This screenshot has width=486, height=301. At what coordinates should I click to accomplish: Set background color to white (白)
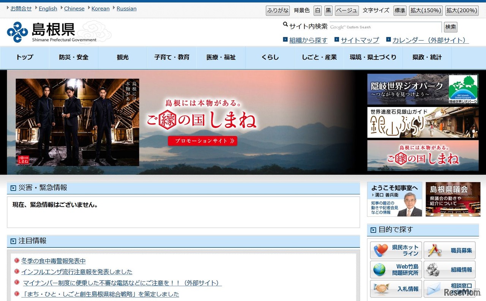pyautogui.click(x=318, y=11)
